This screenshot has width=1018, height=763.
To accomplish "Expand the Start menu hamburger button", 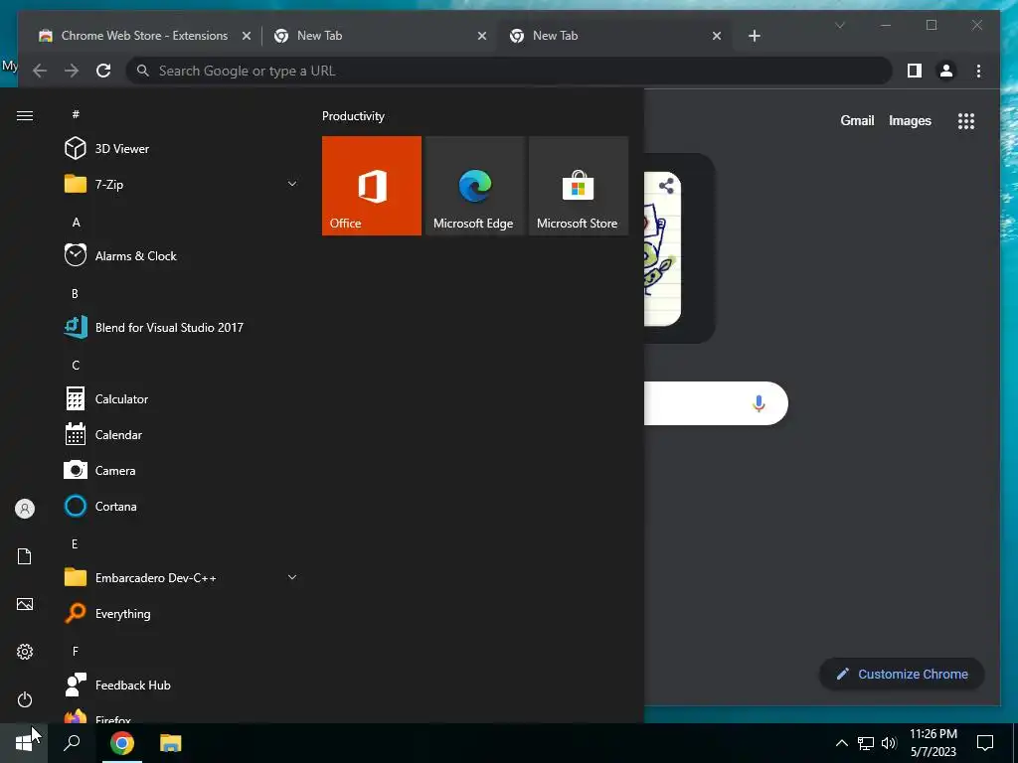I will click(25, 115).
